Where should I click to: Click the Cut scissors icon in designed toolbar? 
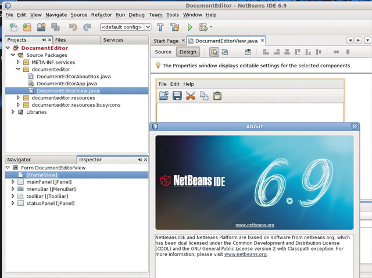[x=191, y=96]
